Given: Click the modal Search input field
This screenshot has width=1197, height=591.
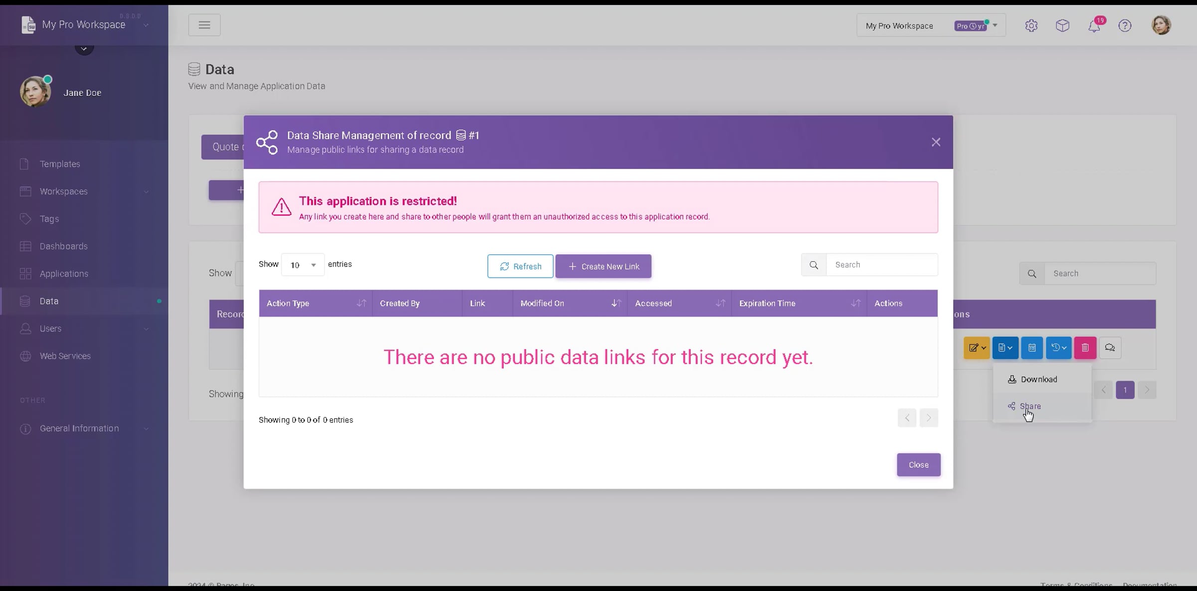Looking at the screenshot, I should pos(881,265).
